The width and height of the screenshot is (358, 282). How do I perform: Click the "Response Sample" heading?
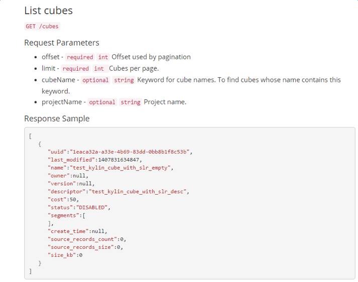pos(57,119)
